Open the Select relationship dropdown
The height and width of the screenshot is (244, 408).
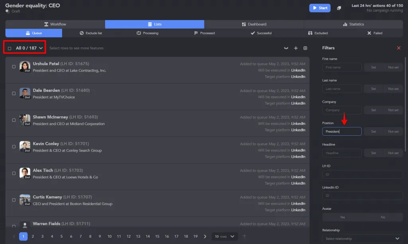[x=363, y=238]
